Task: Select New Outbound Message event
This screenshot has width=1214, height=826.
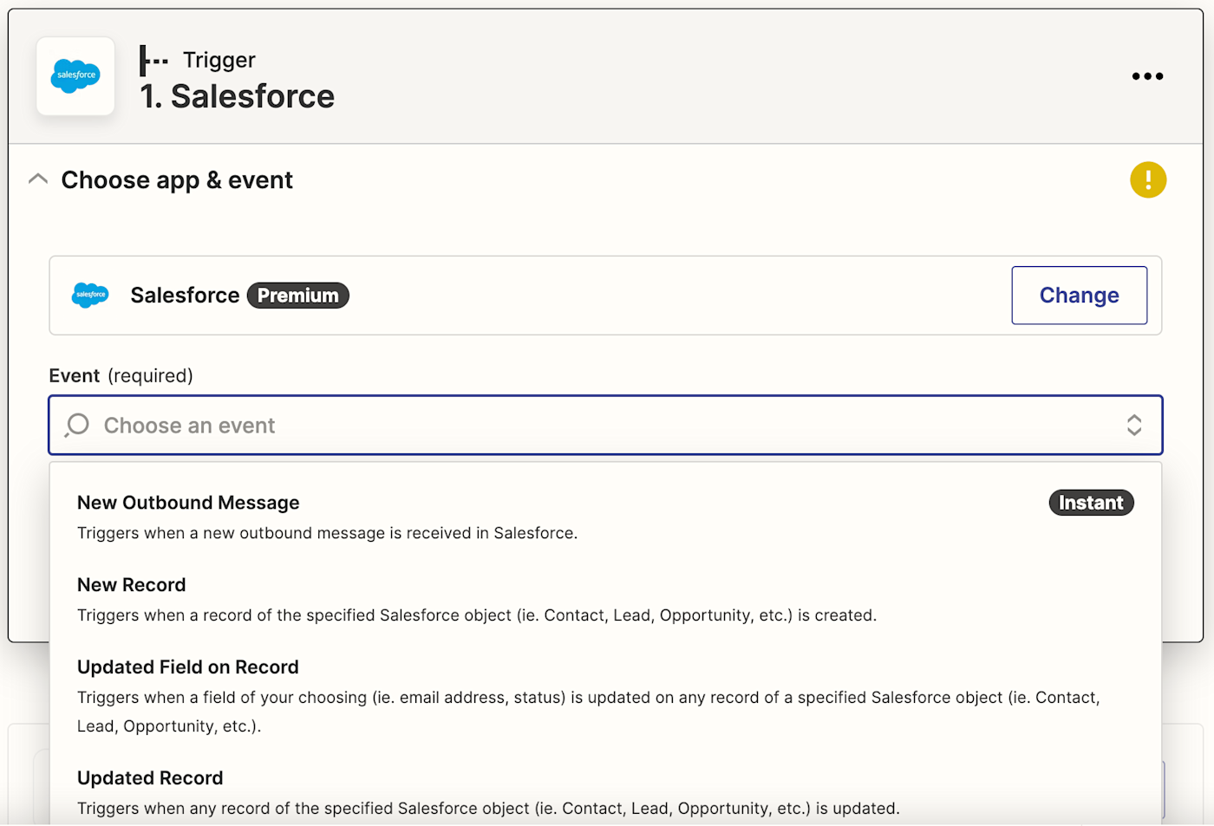Action: click(605, 517)
